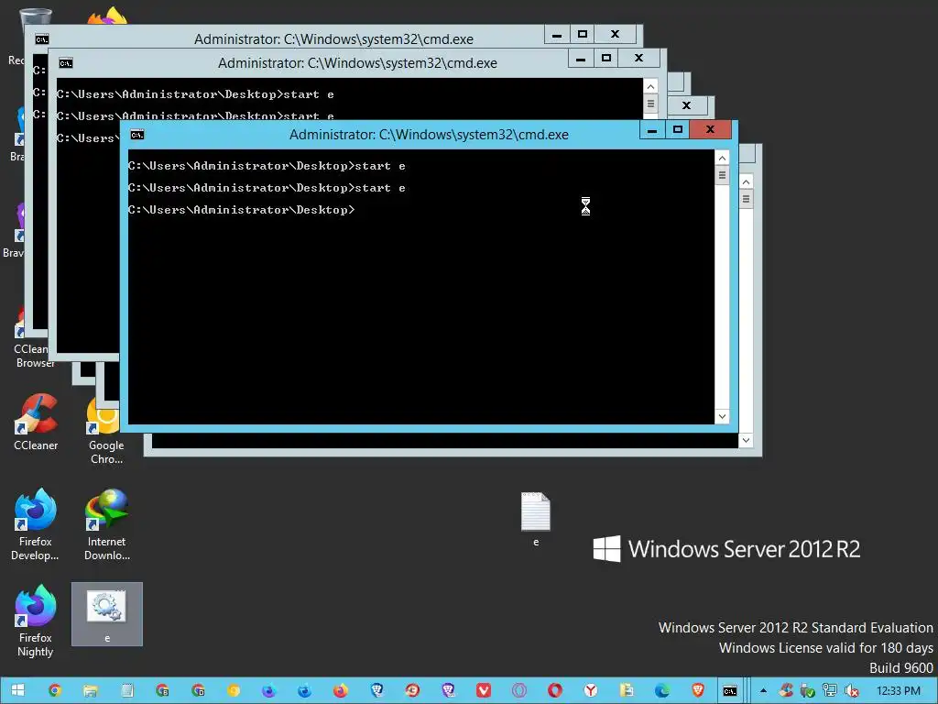The image size is (938, 704).
Task: Click front cmd window title bar text
Action: [429, 135]
